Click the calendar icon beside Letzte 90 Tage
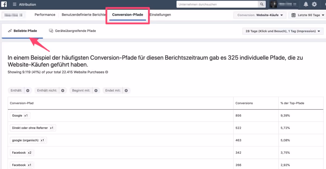This screenshot has height=169, width=326. pos(293,15)
